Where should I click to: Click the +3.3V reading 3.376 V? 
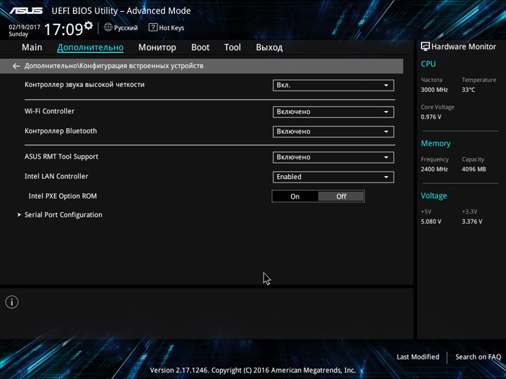[x=472, y=222]
